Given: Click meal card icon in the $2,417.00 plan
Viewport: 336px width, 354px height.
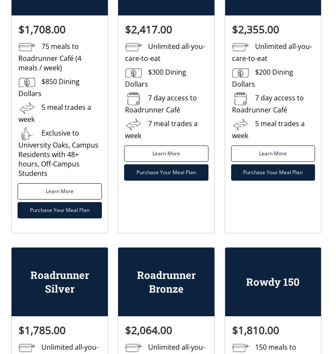Looking at the screenshot, I should pos(133,47).
